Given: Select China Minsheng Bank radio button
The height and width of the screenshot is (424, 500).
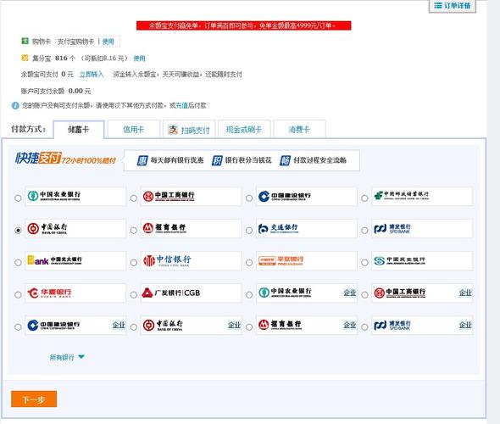Looking at the screenshot, I should [364, 263].
